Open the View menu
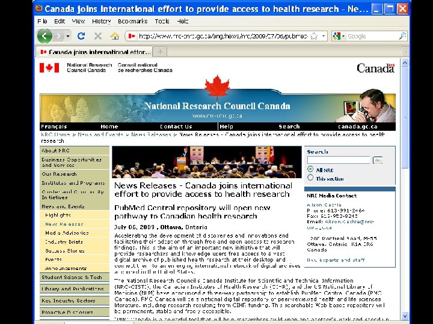433x324 pixels. [x=78, y=21]
